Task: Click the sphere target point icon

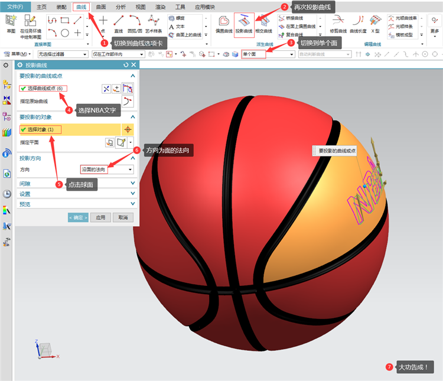Action: 128,129
